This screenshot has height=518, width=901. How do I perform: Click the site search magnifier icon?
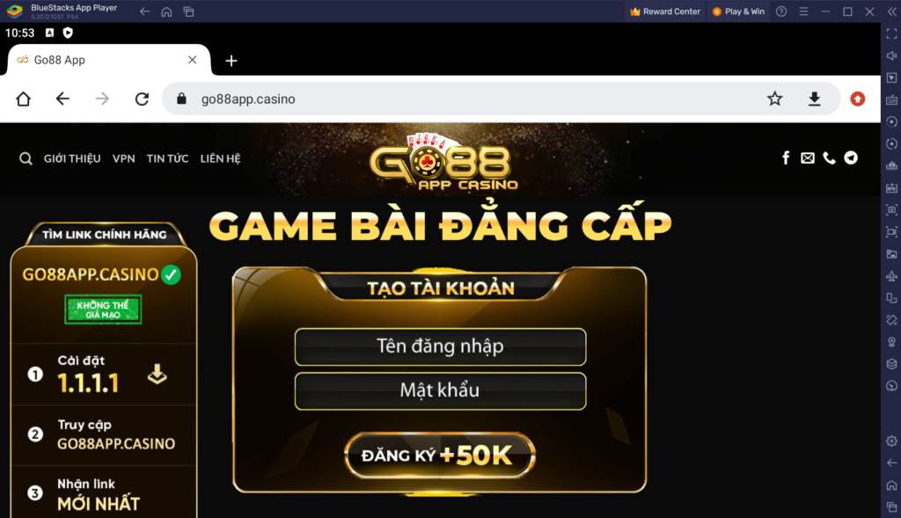coord(26,158)
